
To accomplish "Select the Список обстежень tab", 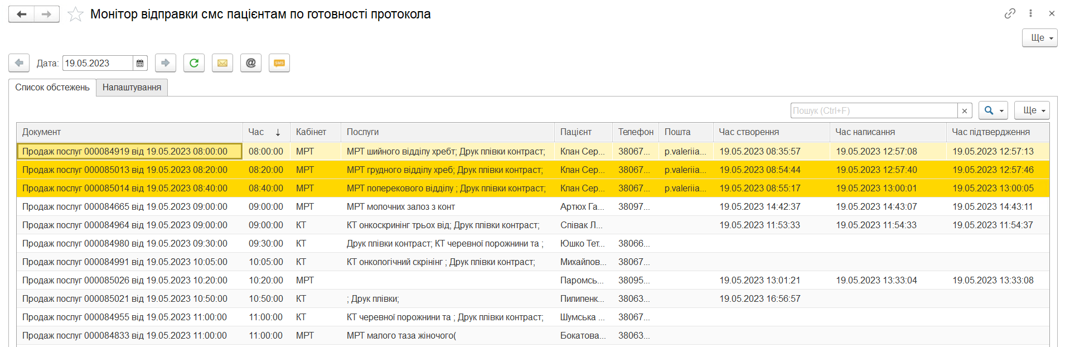I will tap(52, 88).
